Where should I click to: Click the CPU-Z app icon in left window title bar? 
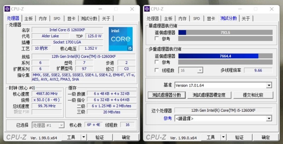7,9
